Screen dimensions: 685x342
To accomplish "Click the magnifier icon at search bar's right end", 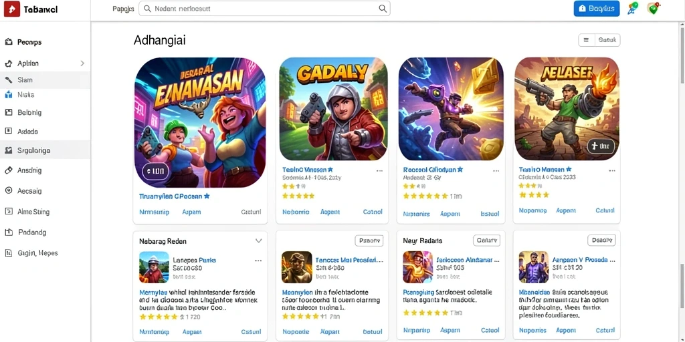I will point(383,8).
